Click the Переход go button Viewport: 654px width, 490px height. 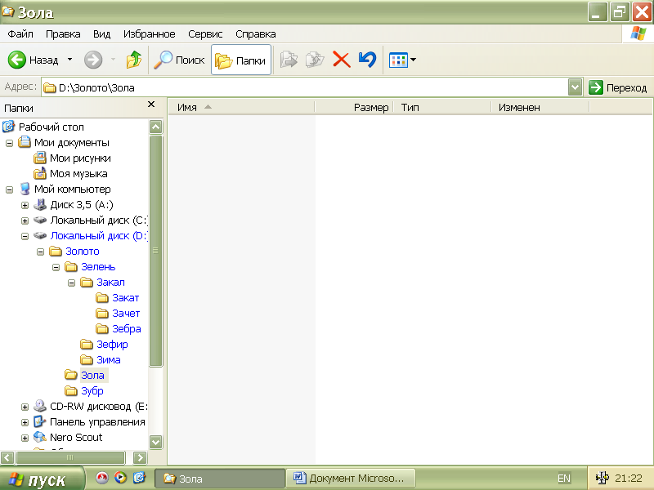coord(618,87)
